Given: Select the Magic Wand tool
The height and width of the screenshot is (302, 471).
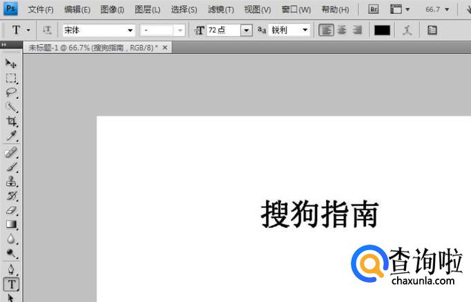Looking at the screenshot, I should point(11,107).
